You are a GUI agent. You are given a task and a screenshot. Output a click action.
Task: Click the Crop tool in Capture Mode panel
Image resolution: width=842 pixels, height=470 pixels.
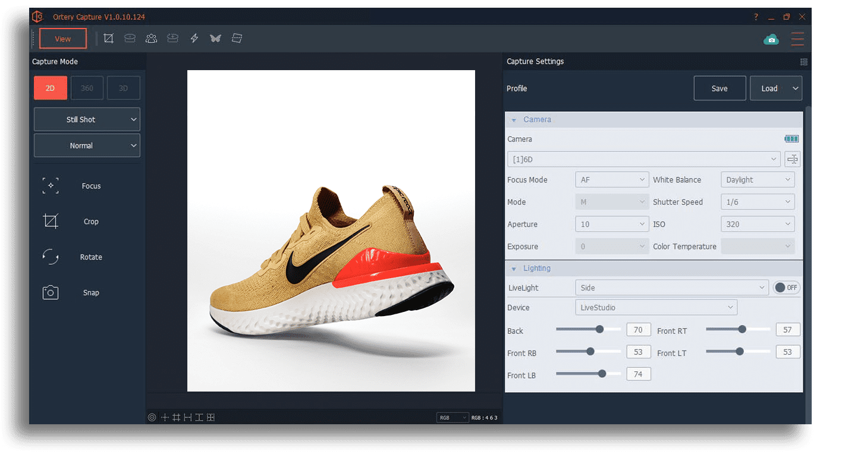[51, 222]
